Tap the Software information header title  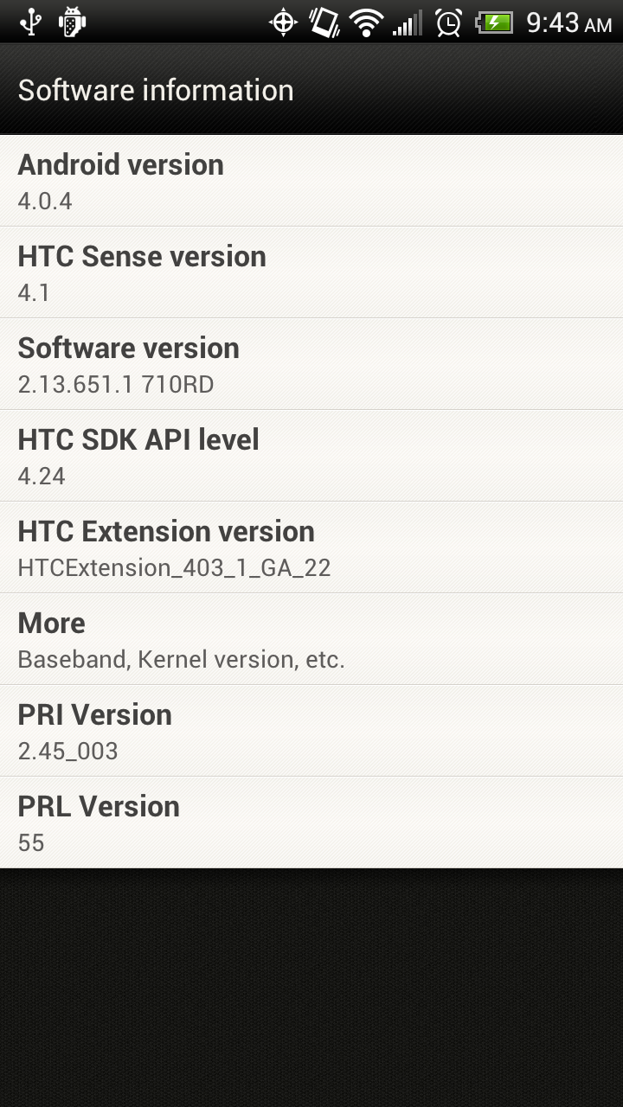pos(156,90)
